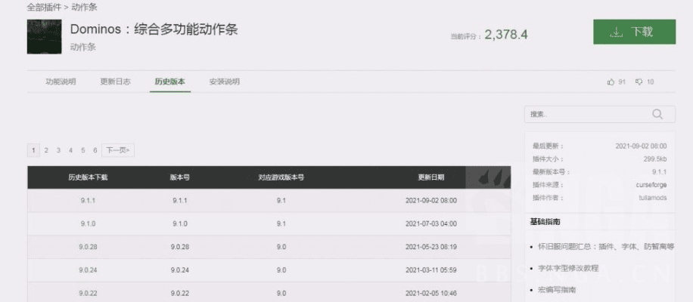Viewport: 693px width, 302px height.
Task: Switch to the 功能说明 tab
Action: pyautogui.click(x=61, y=82)
